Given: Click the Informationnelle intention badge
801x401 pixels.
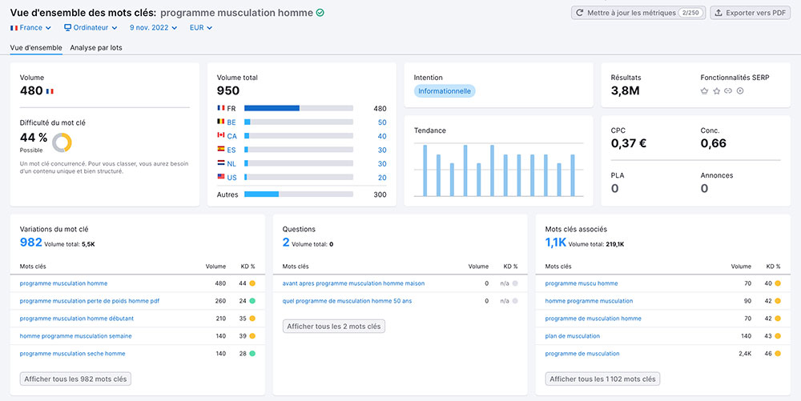Looking at the screenshot, I should [x=445, y=91].
